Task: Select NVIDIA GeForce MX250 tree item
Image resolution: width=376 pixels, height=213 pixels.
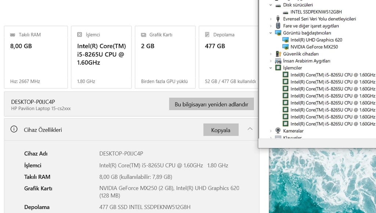Action: 314,47
